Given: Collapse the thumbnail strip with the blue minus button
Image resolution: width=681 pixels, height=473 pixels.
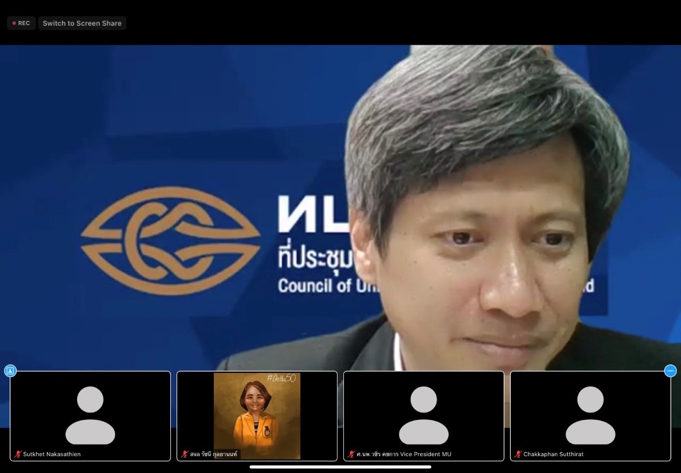Looking at the screenshot, I should 670,371.
